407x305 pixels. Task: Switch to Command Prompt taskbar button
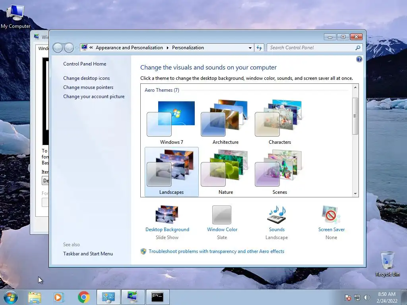[157, 297]
